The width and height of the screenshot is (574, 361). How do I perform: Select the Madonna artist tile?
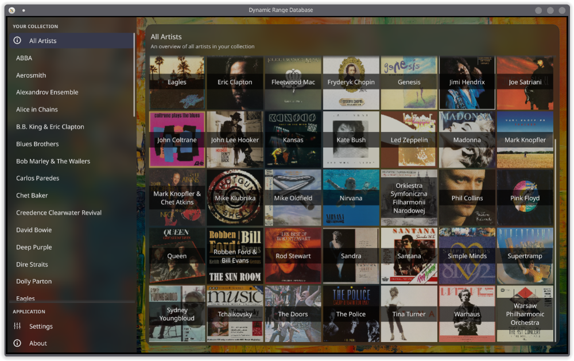click(467, 140)
